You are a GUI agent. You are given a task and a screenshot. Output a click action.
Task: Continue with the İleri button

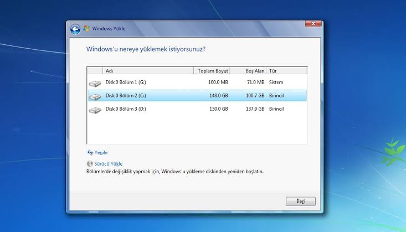301,201
